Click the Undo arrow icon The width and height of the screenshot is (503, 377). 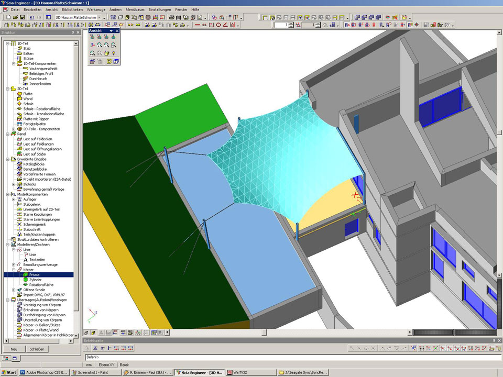click(32, 17)
